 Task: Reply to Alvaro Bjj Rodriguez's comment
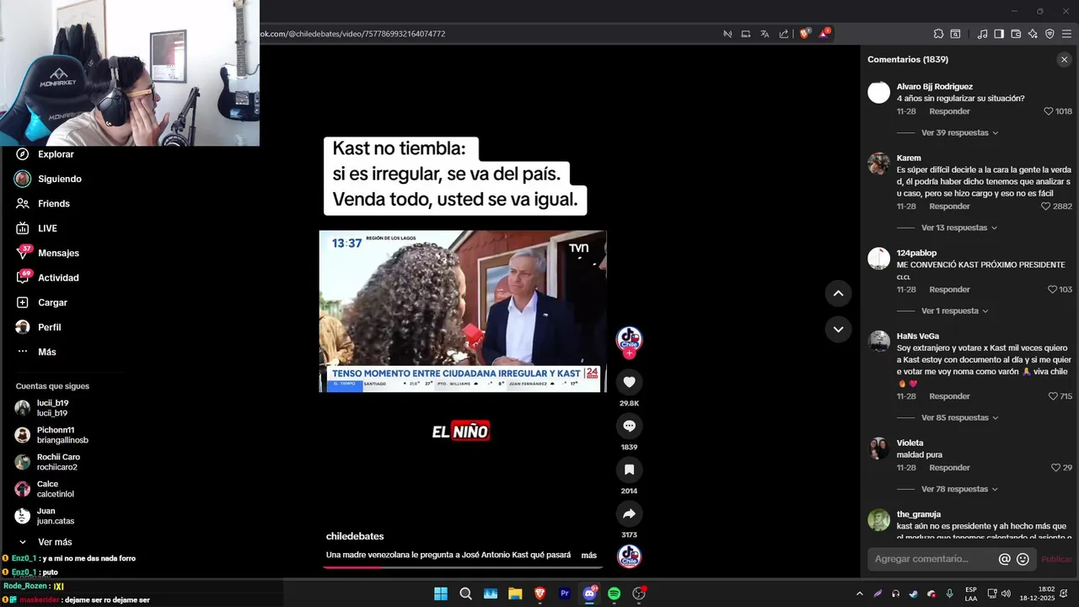(949, 111)
